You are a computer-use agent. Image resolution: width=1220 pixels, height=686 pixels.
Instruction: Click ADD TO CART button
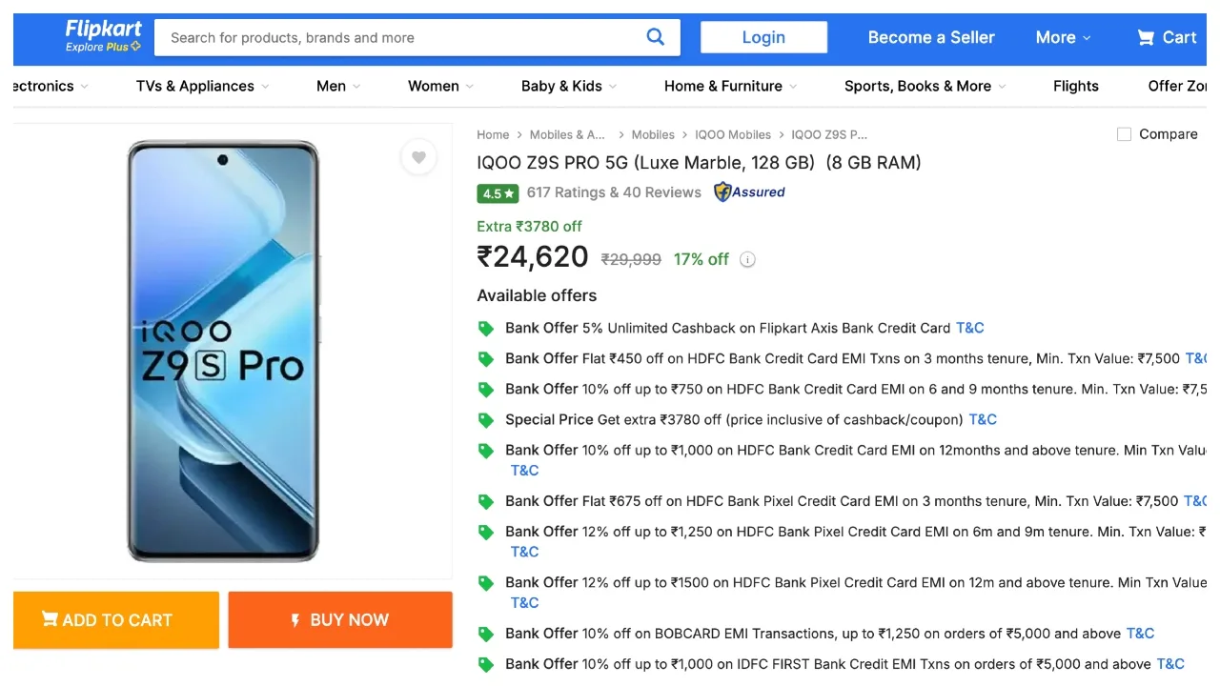(x=116, y=620)
